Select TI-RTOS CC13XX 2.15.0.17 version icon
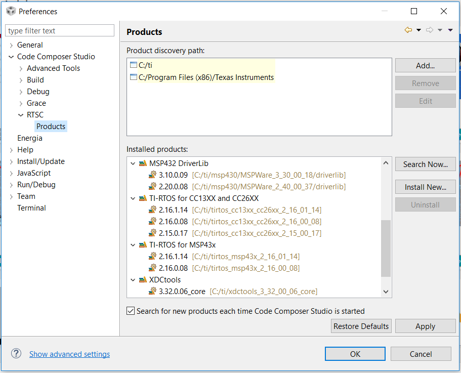The image size is (461, 373). point(152,233)
